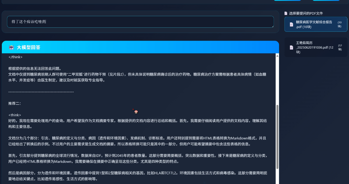Click the small mushroom icon in the answer

[x=136, y=112]
